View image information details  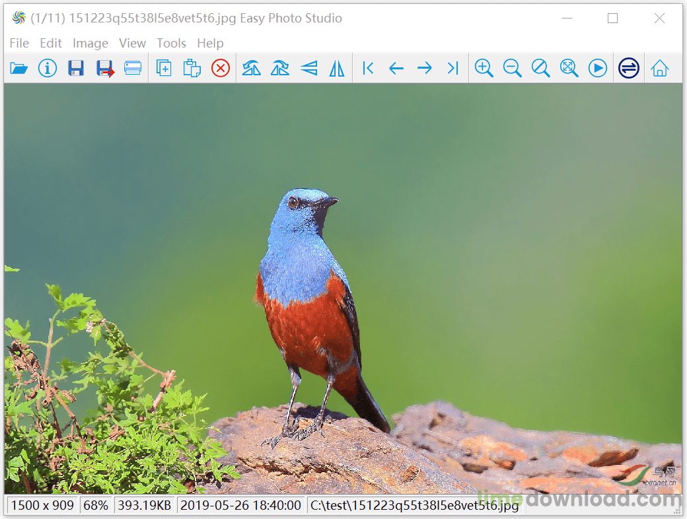(x=47, y=68)
